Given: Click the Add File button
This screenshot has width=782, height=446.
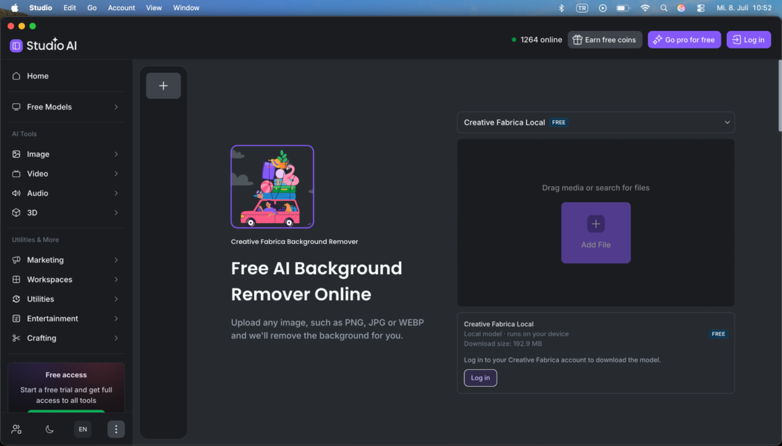Looking at the screenshot, I should click(x=595, y=232).
